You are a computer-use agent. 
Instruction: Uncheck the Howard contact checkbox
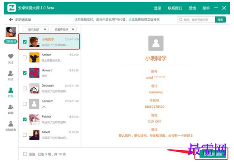25,73
